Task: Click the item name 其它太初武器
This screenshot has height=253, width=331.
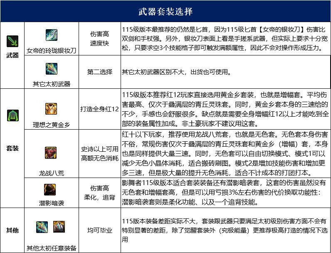Action: [x=52, y=84]
